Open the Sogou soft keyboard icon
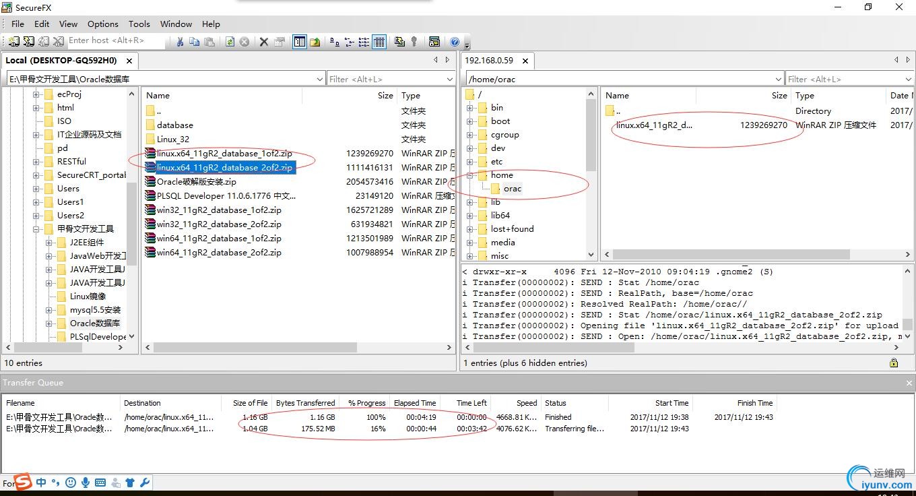The height and width of the screenshot is (496, 916). [x=100, y=483]
